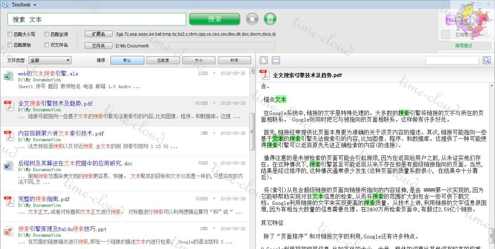Toggle the 仅文件名 checkbox

(47, 45)
